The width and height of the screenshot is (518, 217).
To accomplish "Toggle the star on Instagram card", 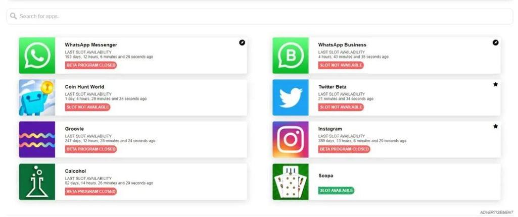I will (496, 126).
